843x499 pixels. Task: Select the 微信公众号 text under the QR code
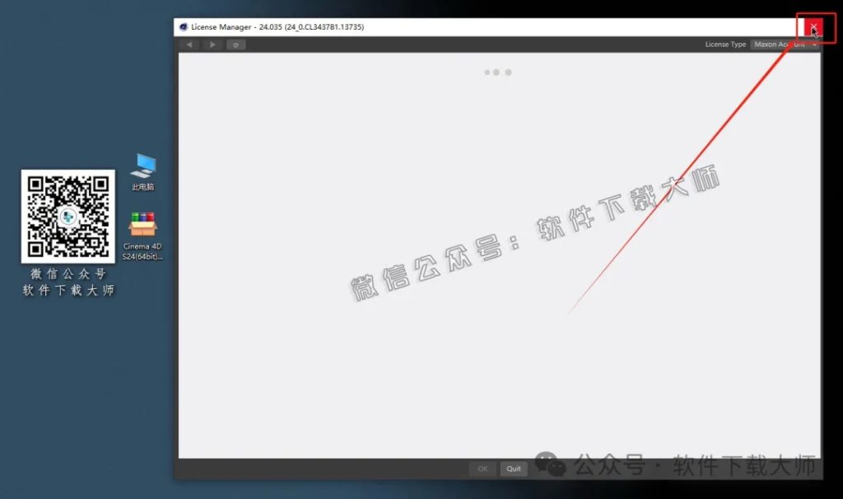coord(67,275)
